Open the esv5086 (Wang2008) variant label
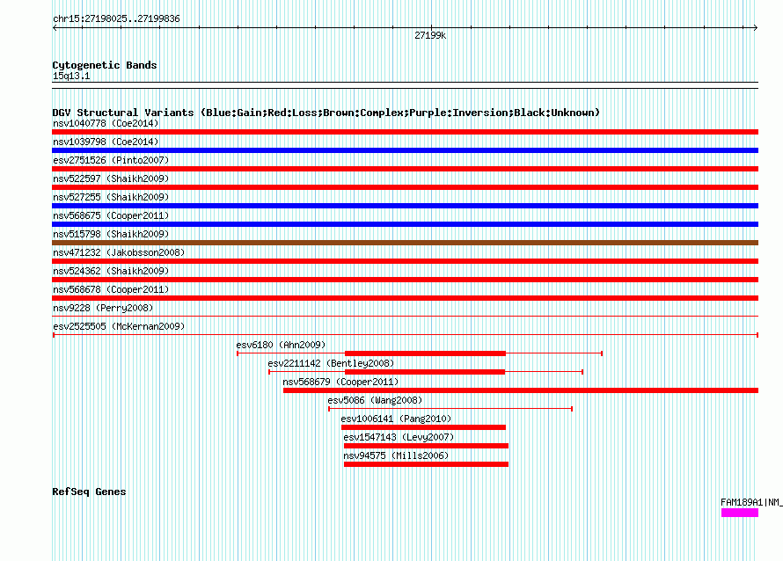Screen dimensions: 783x561 [x=375, y=400]
